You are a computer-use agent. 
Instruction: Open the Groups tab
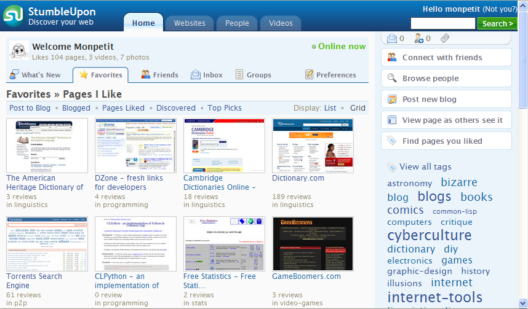253,75
